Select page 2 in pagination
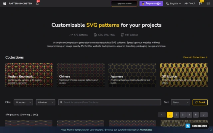The image size is (213, 133). pos(176,115)
